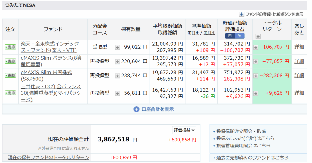
Task: Expand total return plus beside +9,626 円
Action: coord(256,93)
